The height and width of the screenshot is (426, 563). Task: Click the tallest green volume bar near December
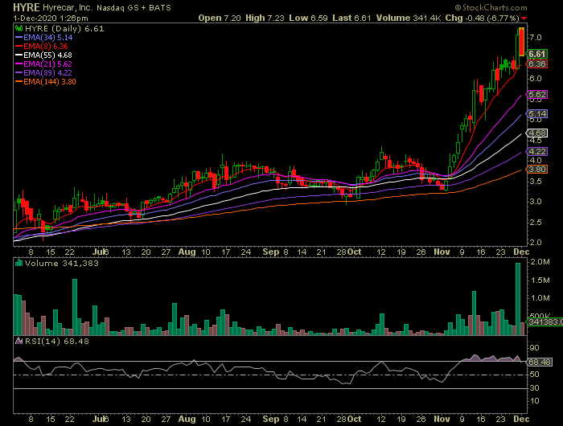click(x=518, y=299)
